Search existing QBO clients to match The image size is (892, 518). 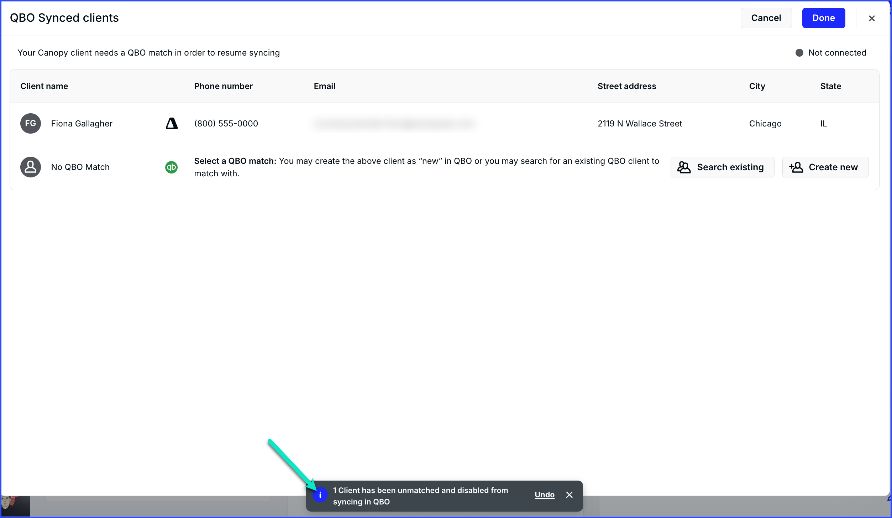(722, 167)
